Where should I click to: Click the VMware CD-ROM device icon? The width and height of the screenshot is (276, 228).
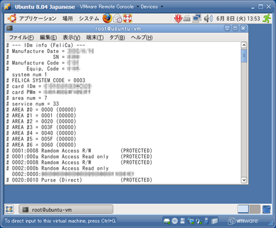pyautogui.click(x=175, y=221)
